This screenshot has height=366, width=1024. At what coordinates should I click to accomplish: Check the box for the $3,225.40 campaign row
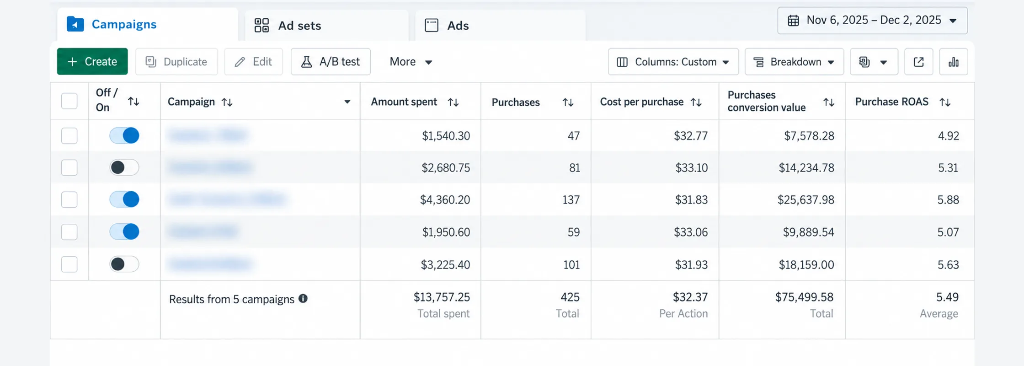point(69,264)
